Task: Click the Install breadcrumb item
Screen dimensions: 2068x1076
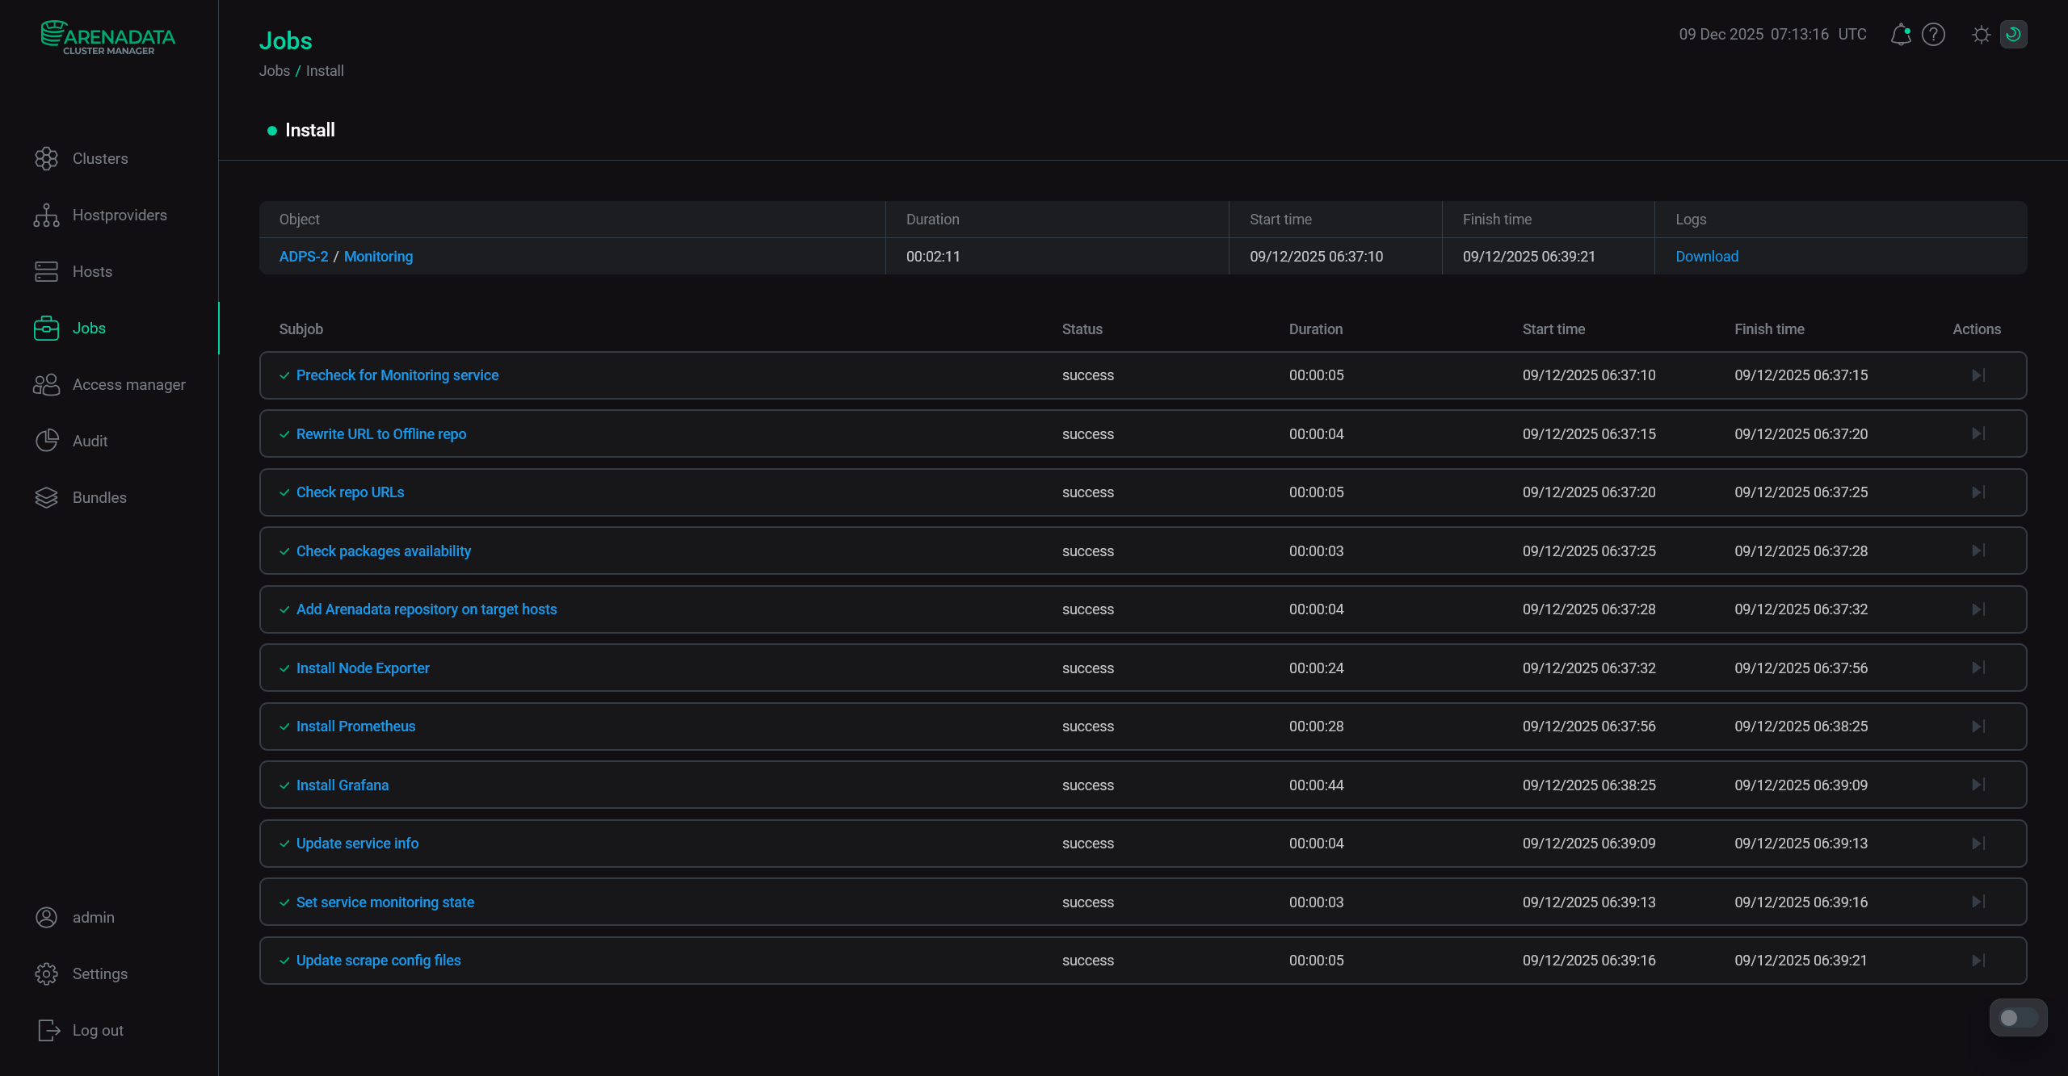Action: click(x=325, y=71)
